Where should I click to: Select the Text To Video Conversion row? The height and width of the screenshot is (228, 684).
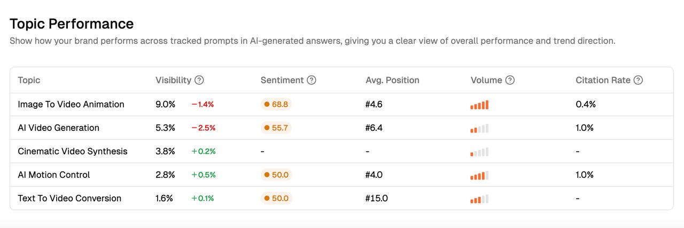[x=69, y=198]
